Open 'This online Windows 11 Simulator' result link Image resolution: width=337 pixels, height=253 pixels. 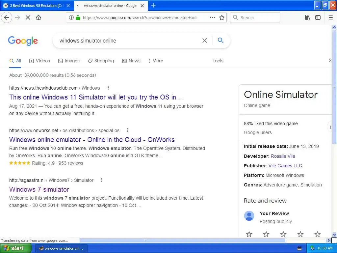click(96, 97)
